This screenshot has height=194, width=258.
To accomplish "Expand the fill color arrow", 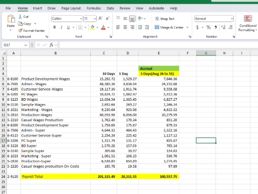I will coord(97,27).
